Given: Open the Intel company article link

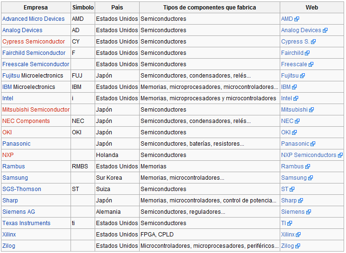Looking at the screenshot, I should [x=8, y=98].
